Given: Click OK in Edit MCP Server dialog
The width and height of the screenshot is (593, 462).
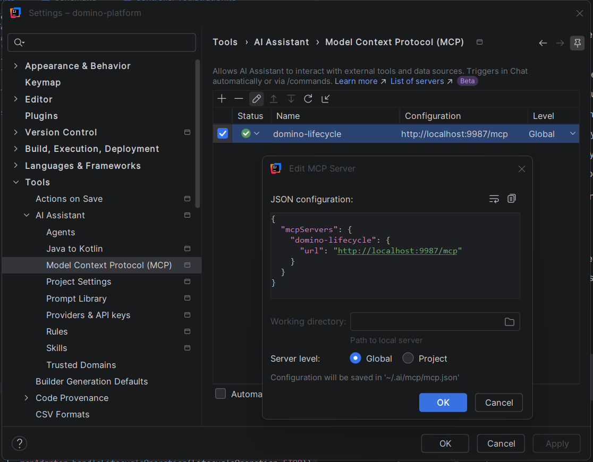Looking at the screenshot, I should pyautogui.click(x=443, y=403).
